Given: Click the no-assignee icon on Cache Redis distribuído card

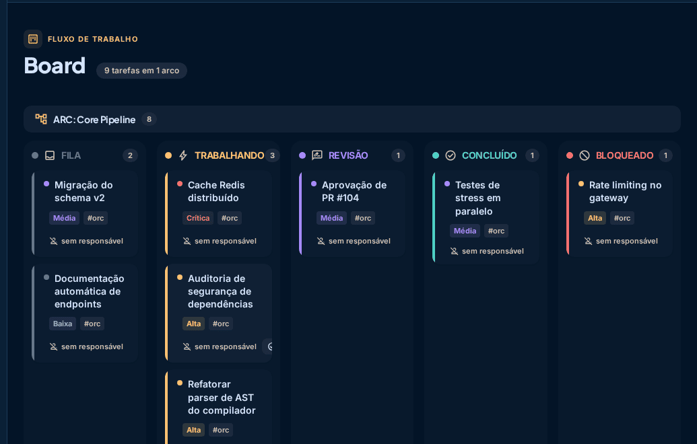Looking at the screenshot, I should [x=187, y=241].
